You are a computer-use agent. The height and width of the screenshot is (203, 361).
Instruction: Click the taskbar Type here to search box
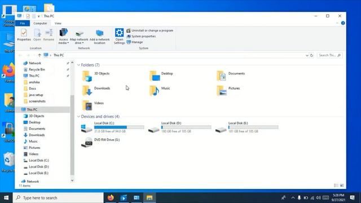(x=58, y=198)
